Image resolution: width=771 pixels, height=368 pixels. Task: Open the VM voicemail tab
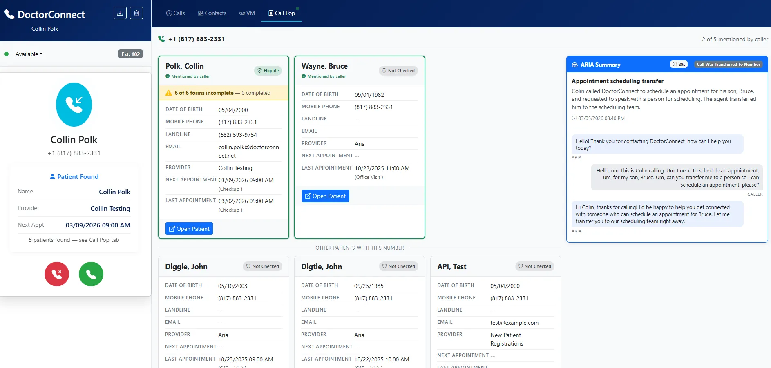pos(247,13)
